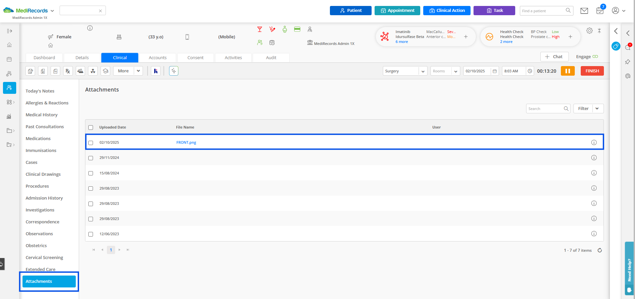Image resolution: width=635 pixels, height=299 pixels.
Task: Toggle the select-all checkbox in attachments header
Action: click(91, 127)
